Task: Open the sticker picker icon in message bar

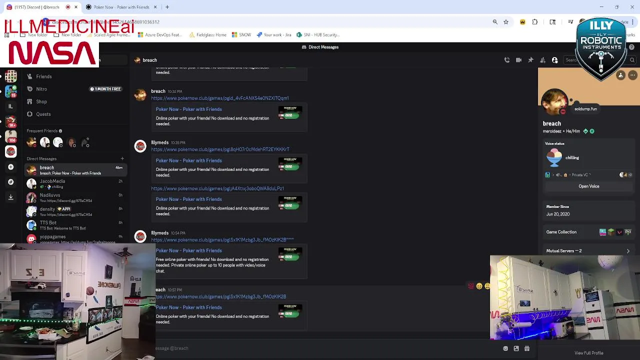Action: pyautogui.click(x=516, y=348)
